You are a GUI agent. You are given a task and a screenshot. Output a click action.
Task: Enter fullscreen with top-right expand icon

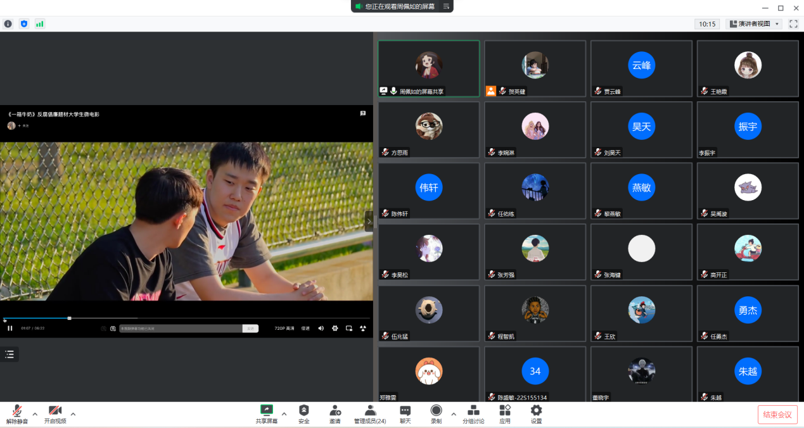click(x=793, y=24)
